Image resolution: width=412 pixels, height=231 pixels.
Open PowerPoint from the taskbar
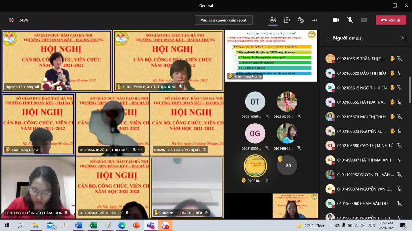(x=136, y=226)
